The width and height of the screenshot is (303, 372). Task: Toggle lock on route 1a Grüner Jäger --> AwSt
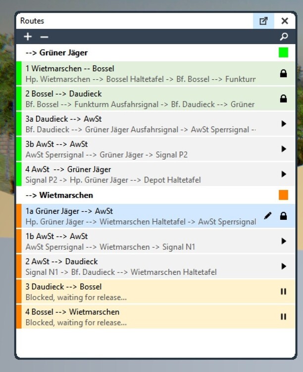coord(284,216)
